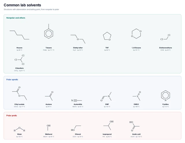Click the 'Ethyl acetate' name label
Image resolution: width=185 pixels, height=143 pixels.
19,104
